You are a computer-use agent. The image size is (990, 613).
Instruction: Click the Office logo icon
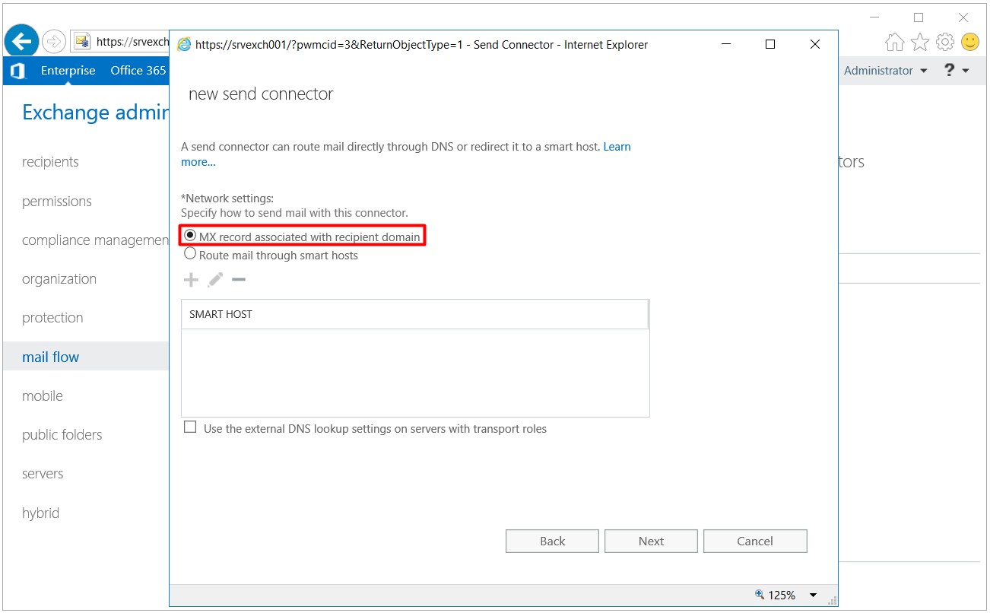tap(17, 71)
